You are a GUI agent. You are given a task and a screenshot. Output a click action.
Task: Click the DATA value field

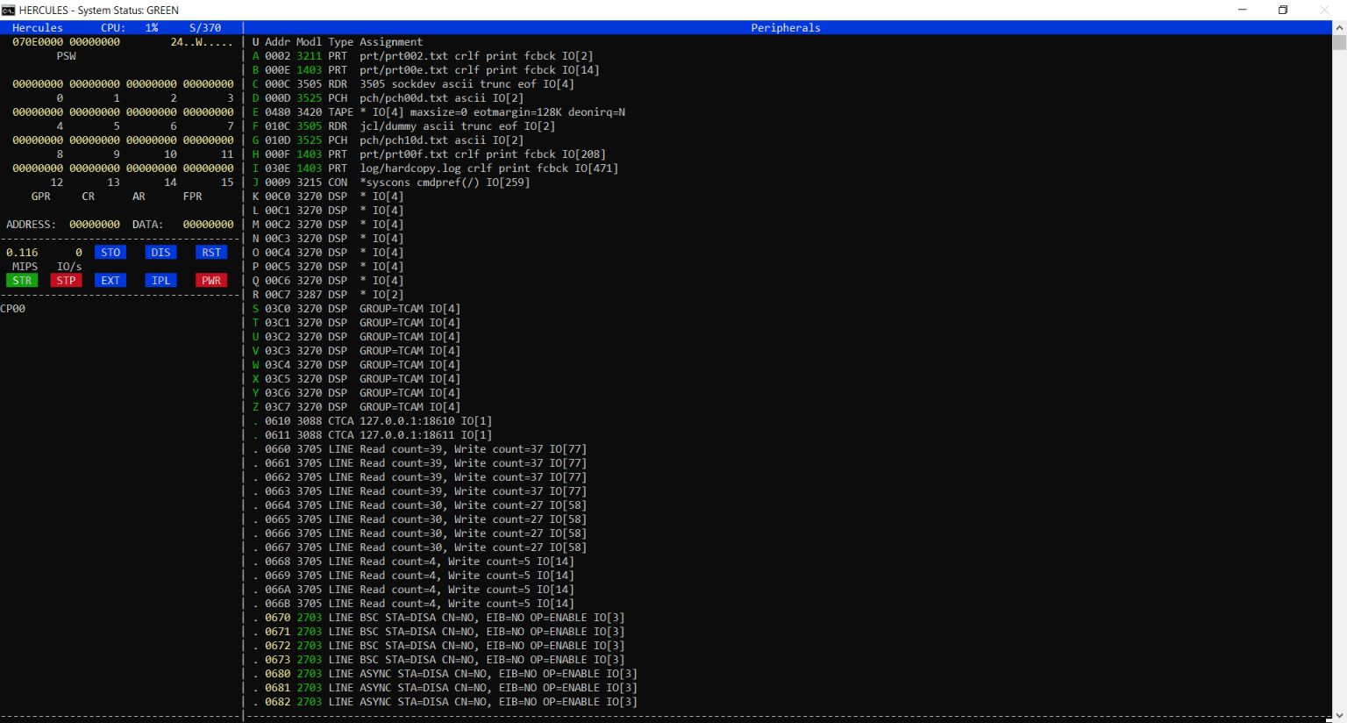coord(208,225)
